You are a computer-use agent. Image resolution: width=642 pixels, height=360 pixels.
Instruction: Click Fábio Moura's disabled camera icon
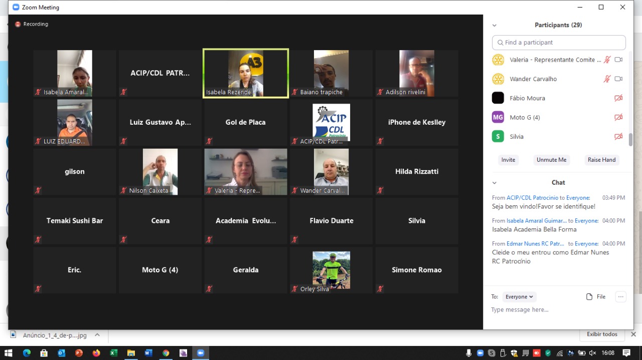pos(618,98)
